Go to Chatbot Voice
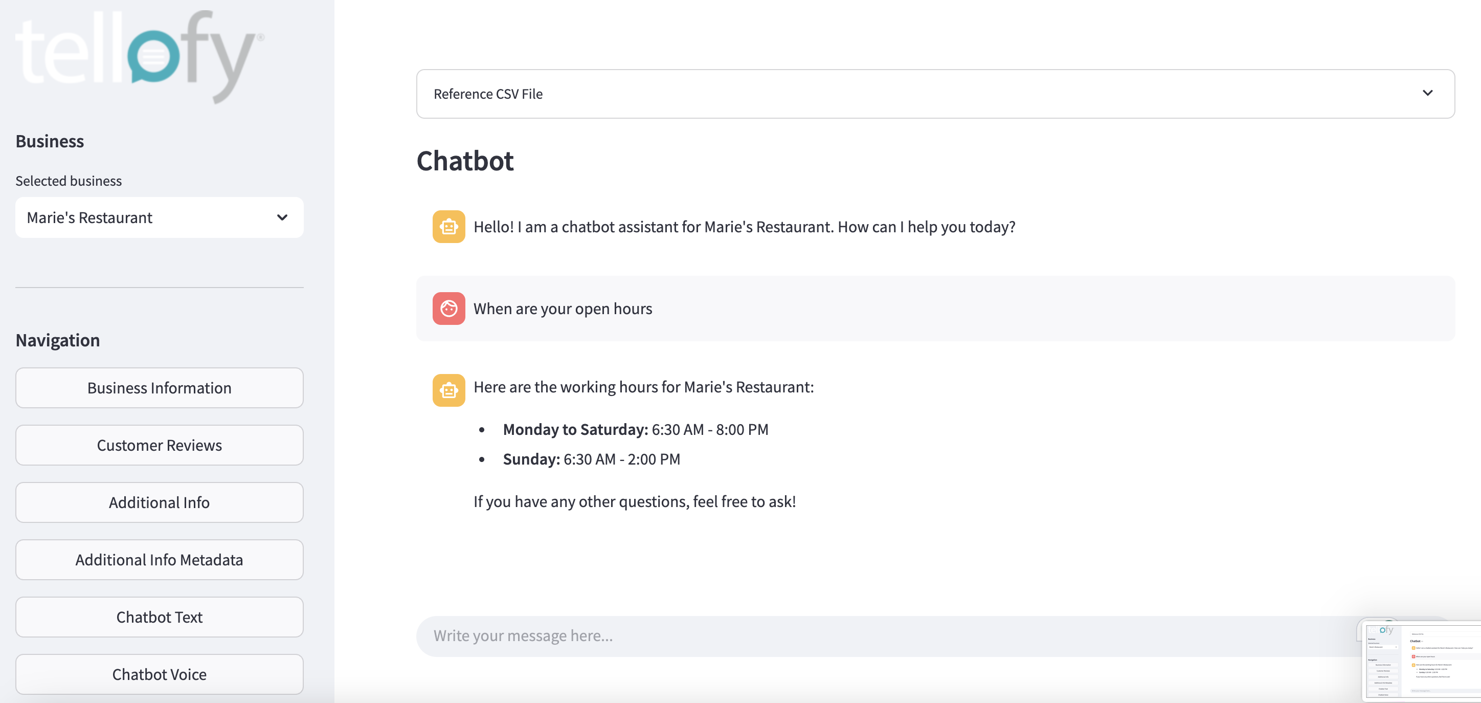The width and height of the screenshot is (1481, 703). (x=159, y=674)
